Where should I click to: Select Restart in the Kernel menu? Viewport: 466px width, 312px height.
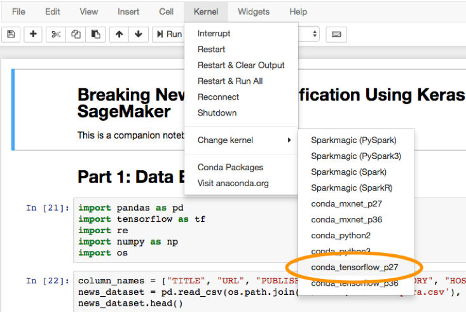click(241, 50)
